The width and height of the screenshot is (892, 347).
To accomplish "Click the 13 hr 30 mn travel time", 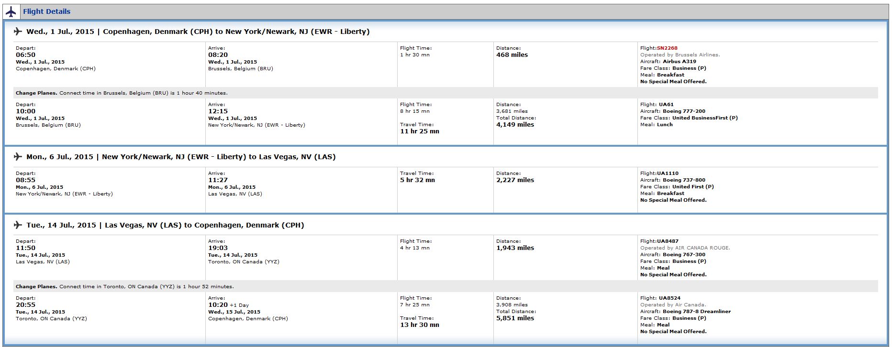I will click(x=420, y=325).
